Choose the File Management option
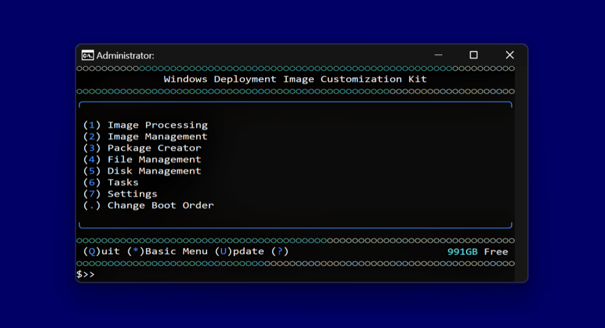 click(x=142, y=159)
